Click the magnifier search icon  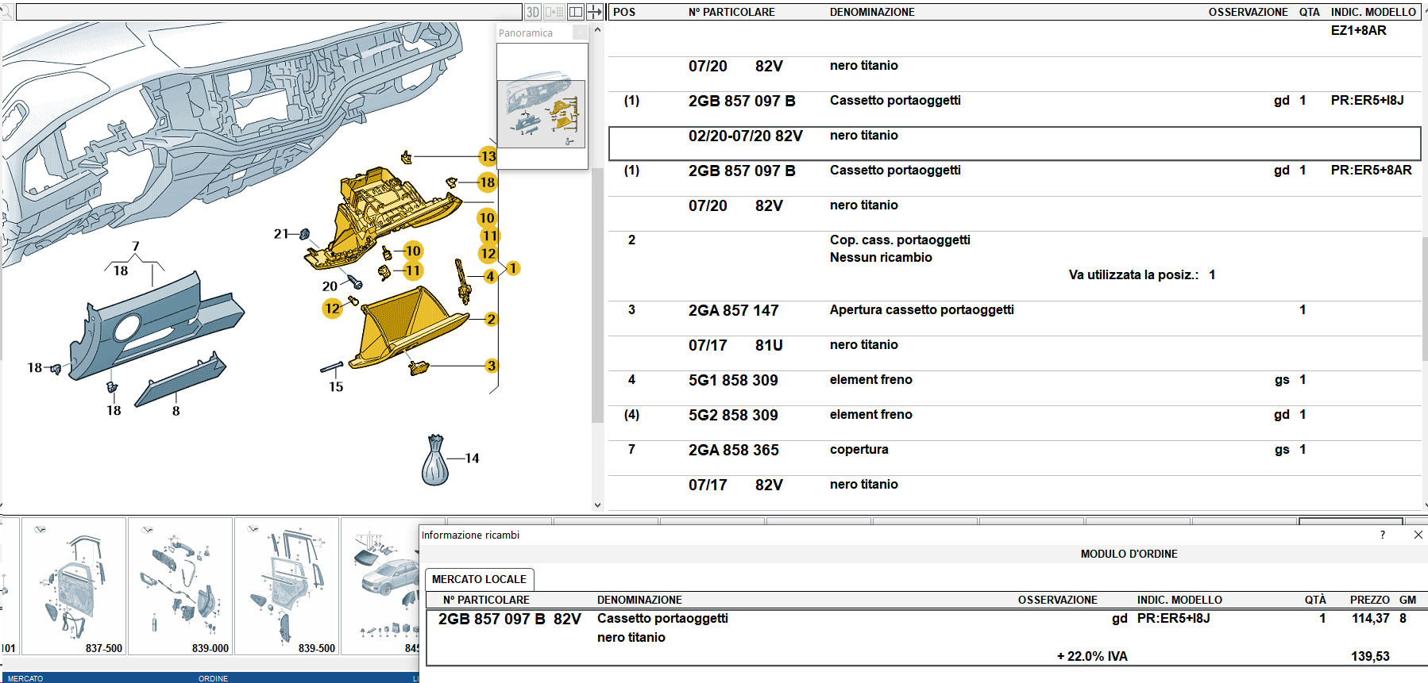click(6, 11)
